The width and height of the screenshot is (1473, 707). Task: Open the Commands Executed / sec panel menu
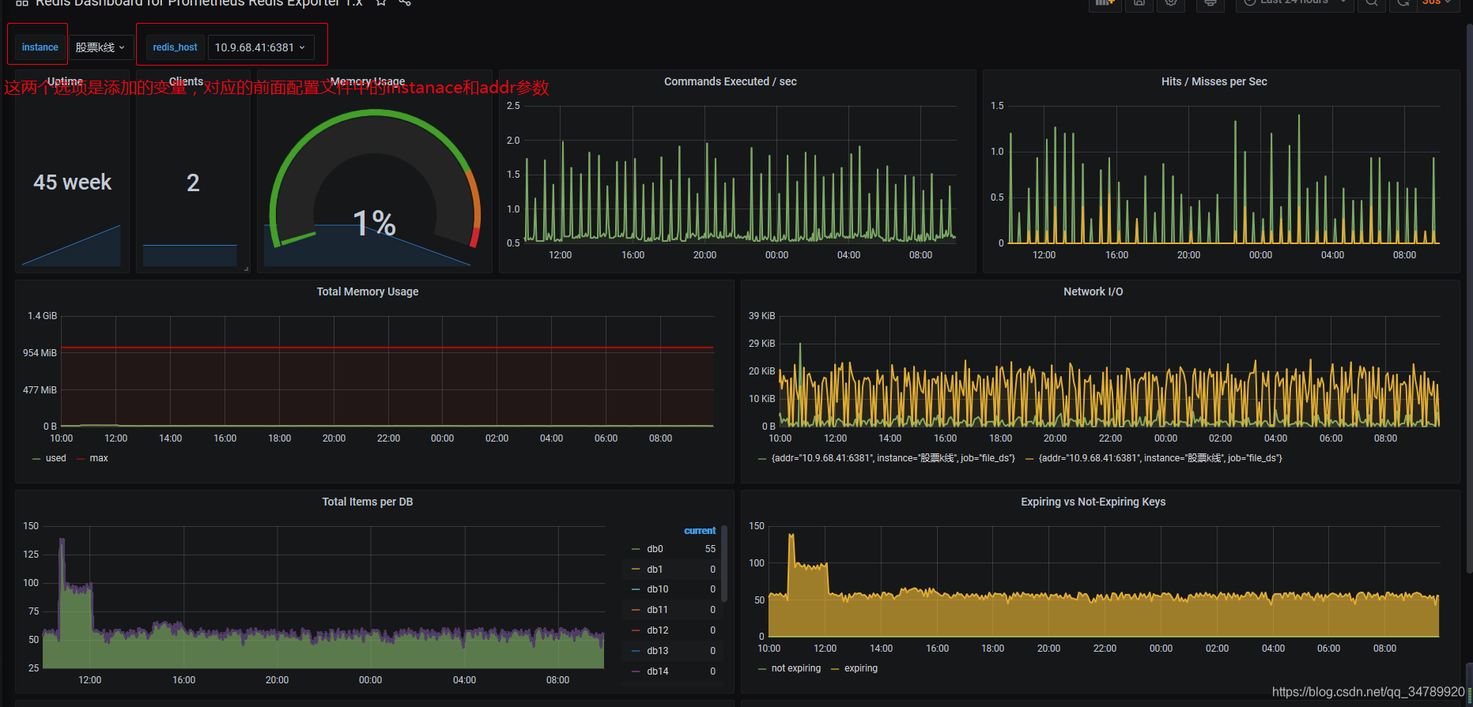pos(730,81)
